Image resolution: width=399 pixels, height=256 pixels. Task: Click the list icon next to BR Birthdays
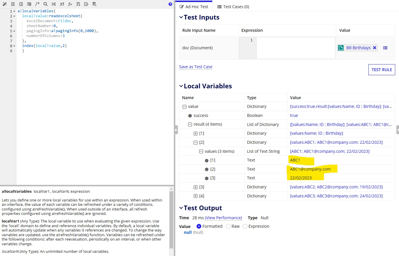(x=385, y=48)
